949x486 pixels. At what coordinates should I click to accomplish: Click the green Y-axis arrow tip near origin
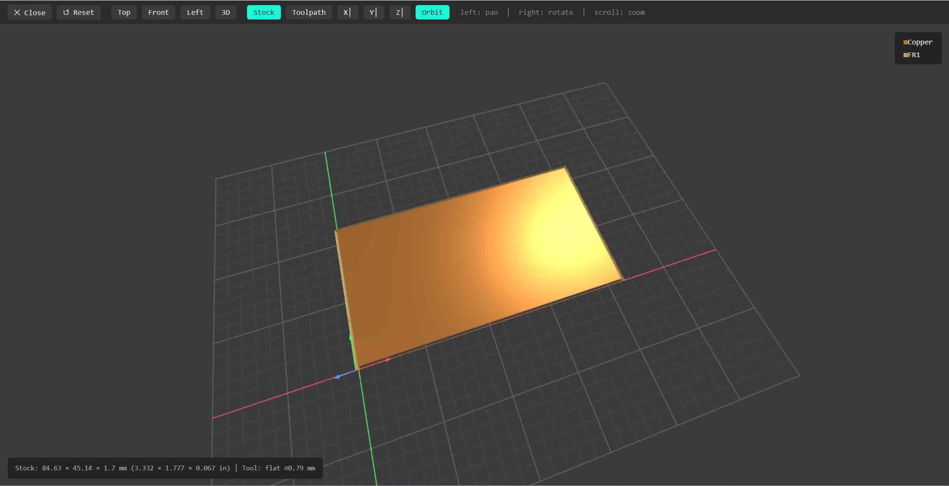point(351,337)
